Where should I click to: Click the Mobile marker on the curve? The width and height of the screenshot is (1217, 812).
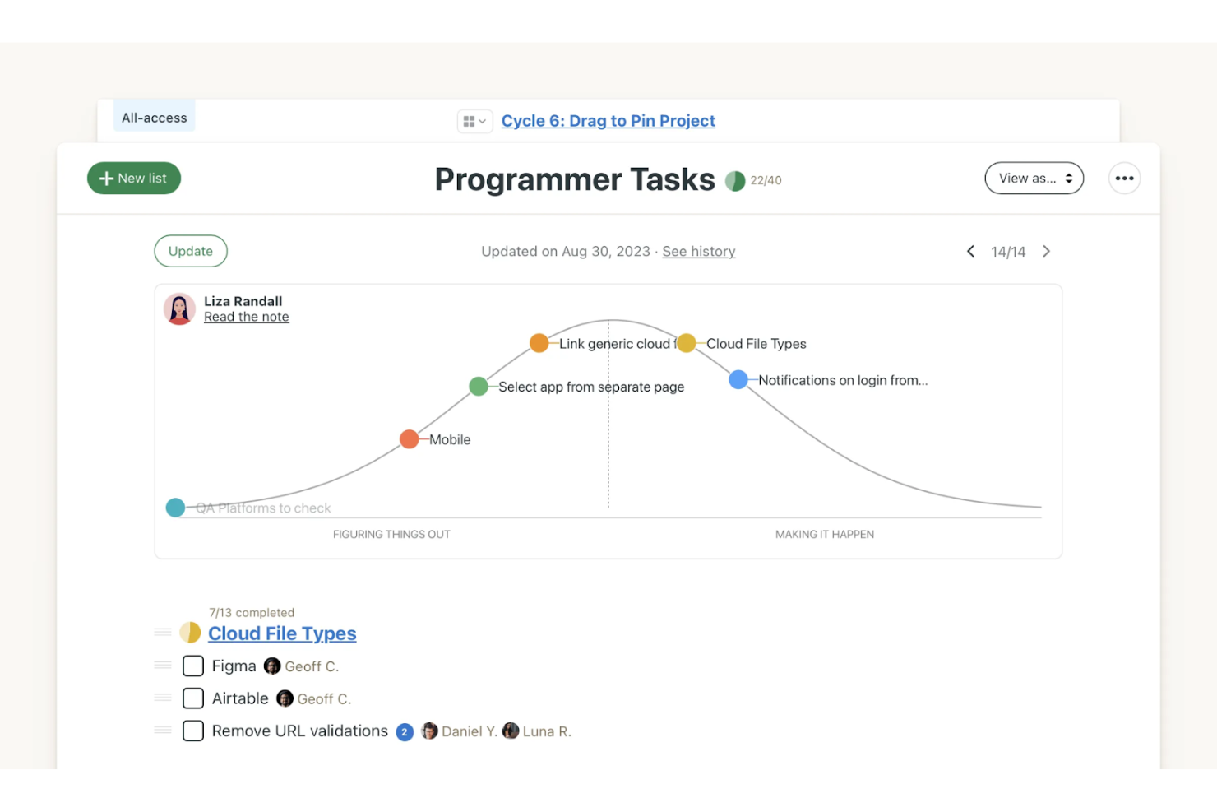[409, 438]
